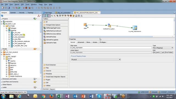Expand the DWBIADDA project node
Viewport: 176px width, 99px height.
tap(2, 21)
